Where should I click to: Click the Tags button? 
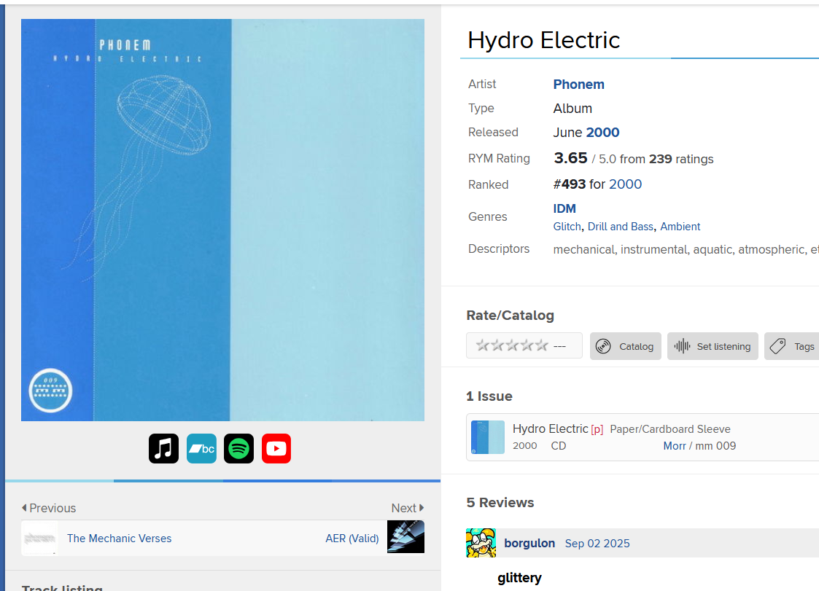792,346
